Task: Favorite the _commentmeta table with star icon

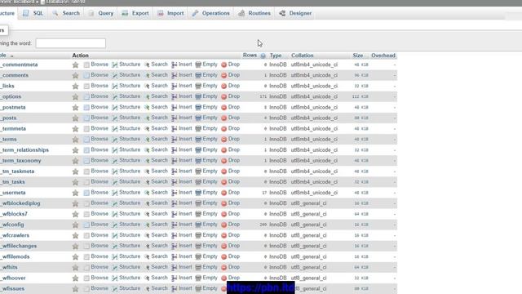Action: 76,65
